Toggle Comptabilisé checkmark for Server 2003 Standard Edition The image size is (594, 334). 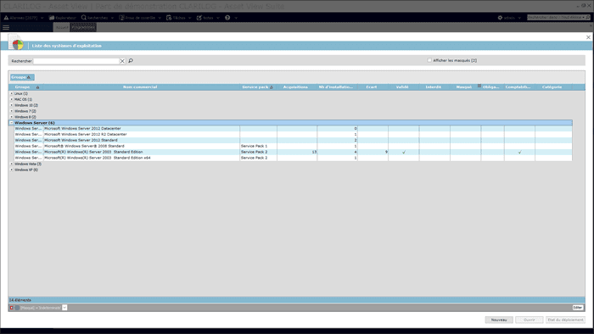point(519,152)
